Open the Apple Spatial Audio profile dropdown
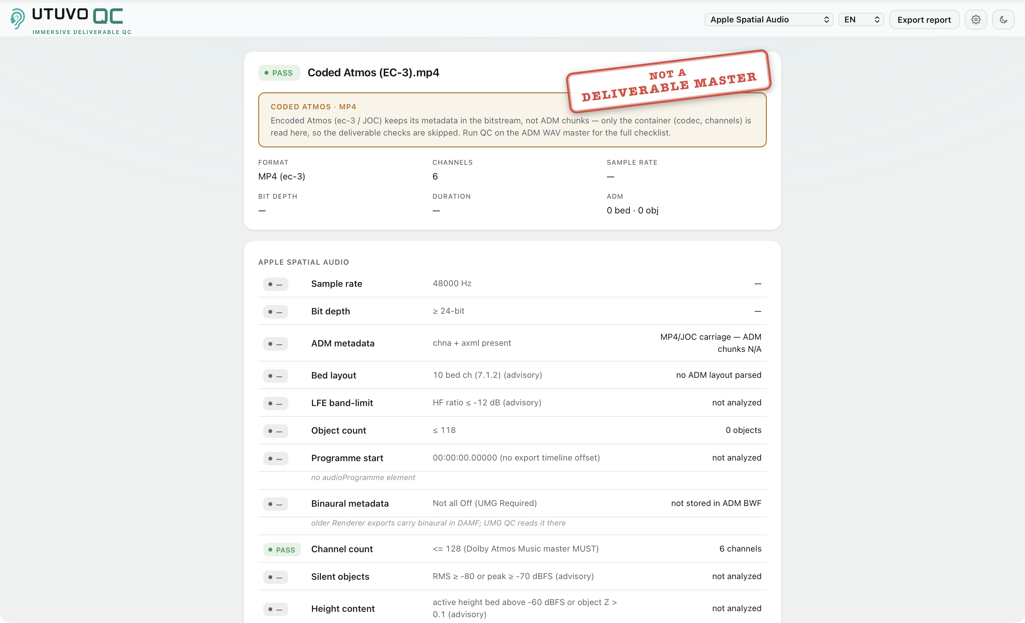Image resolution: width=1025 pixels, height=623 pixels. pos(768,20)
